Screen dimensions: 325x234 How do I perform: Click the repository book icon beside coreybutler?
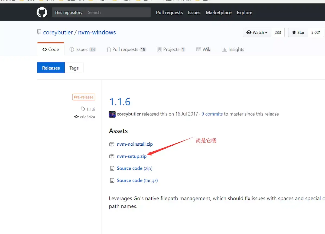39,32
